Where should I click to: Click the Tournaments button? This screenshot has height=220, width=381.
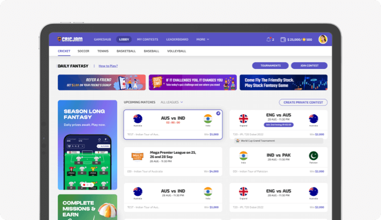tap(271, 66)
